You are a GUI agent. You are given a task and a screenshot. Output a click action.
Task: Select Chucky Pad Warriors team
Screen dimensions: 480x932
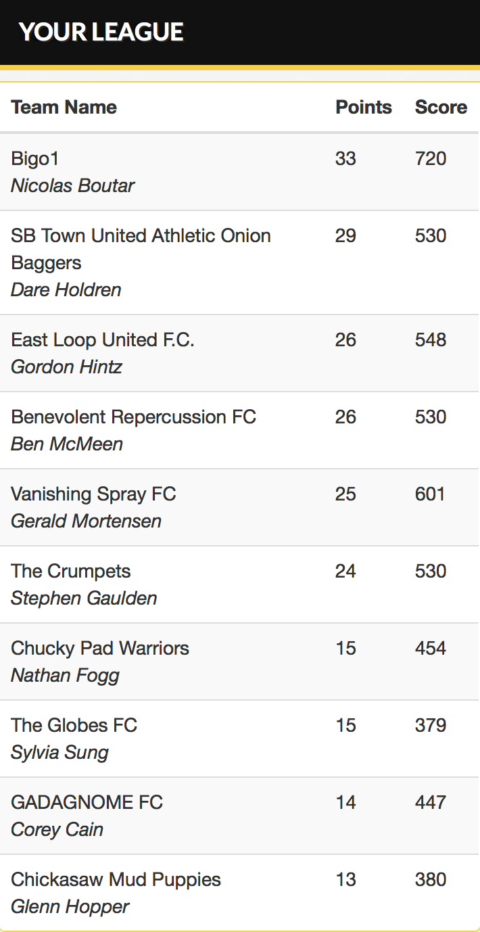coord(100,648)
